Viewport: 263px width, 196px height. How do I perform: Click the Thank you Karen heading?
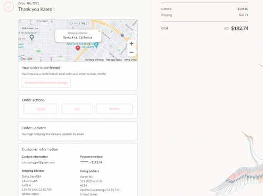coord(36,9)
